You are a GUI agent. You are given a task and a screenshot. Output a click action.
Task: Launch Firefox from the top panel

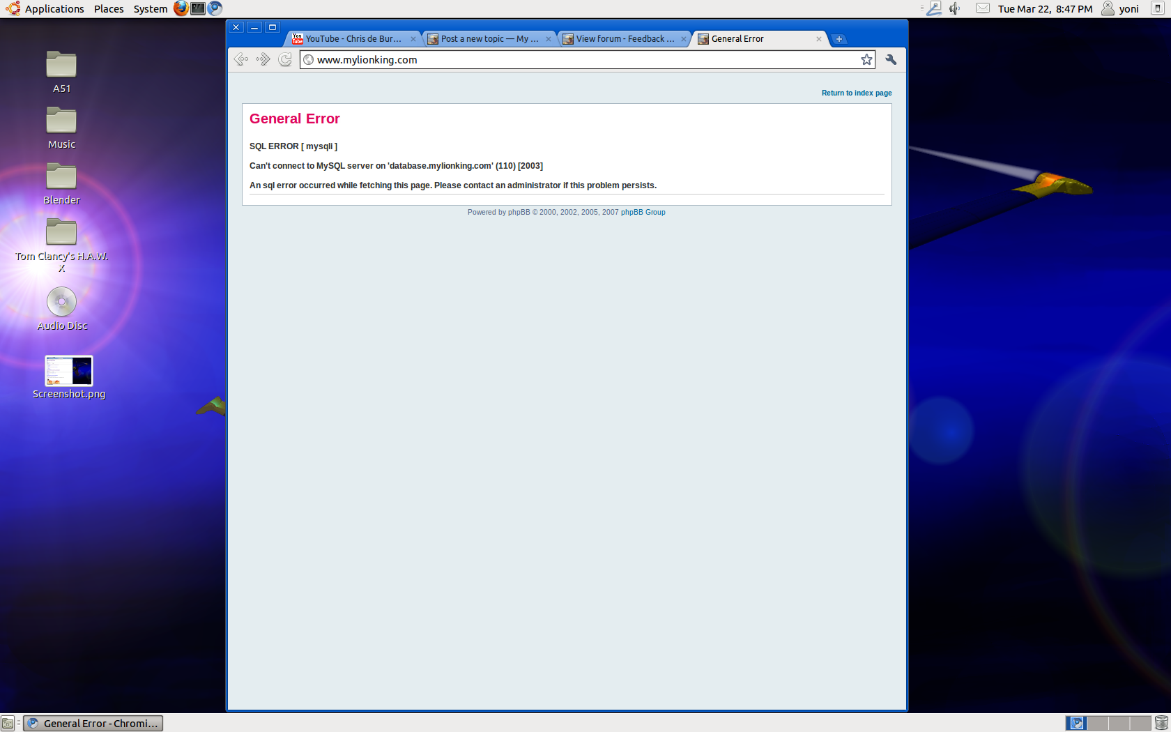181,8
